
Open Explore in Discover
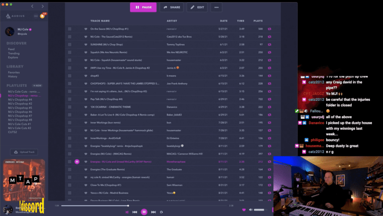pos(13,57)
